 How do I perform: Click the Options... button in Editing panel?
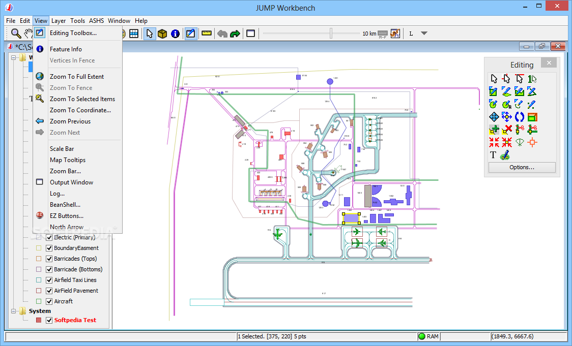tap(522, 167)
